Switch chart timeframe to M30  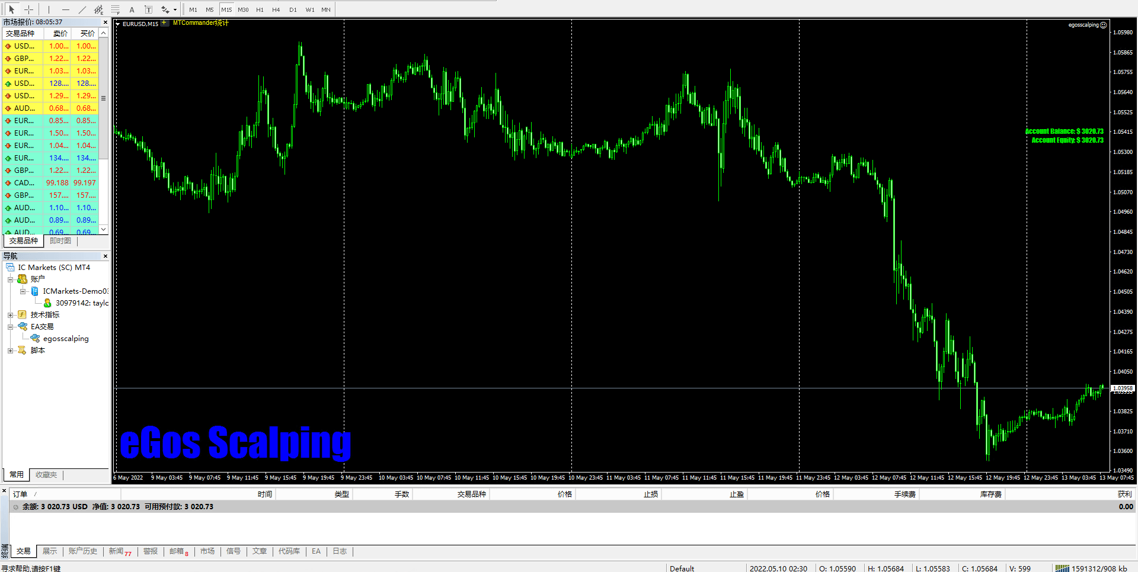tap(243, 9)
